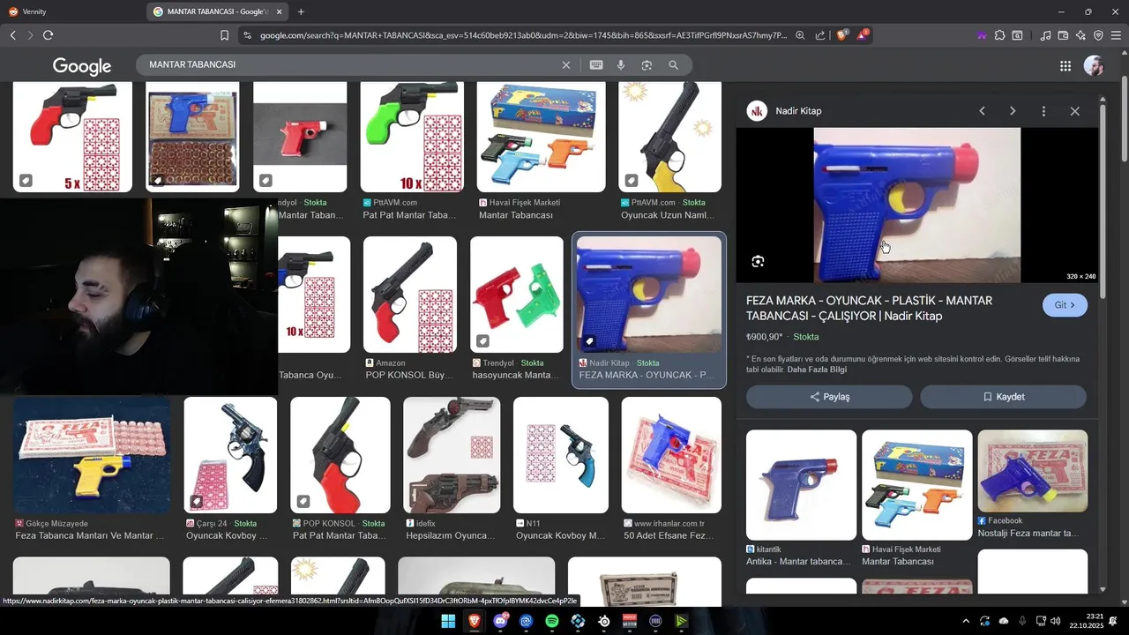Open the Amazon POP KONSOL result thumbnail
The height and width of the screenshot is (635, 1129).
tap(410, 295)
